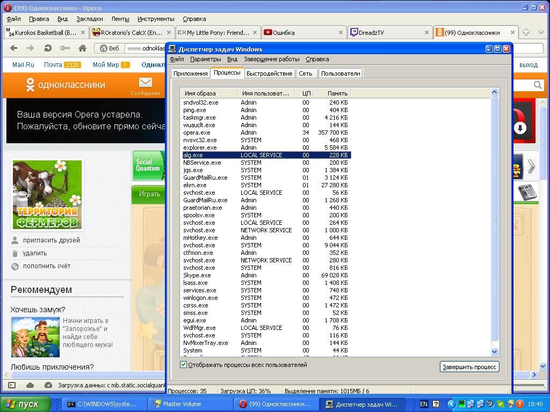Click the red exclamation alert tray icon
This screenshot has width=550, height=412.
click(x=520, y=404)
